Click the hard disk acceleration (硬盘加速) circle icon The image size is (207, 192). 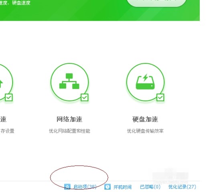click(x=145, y=82)
